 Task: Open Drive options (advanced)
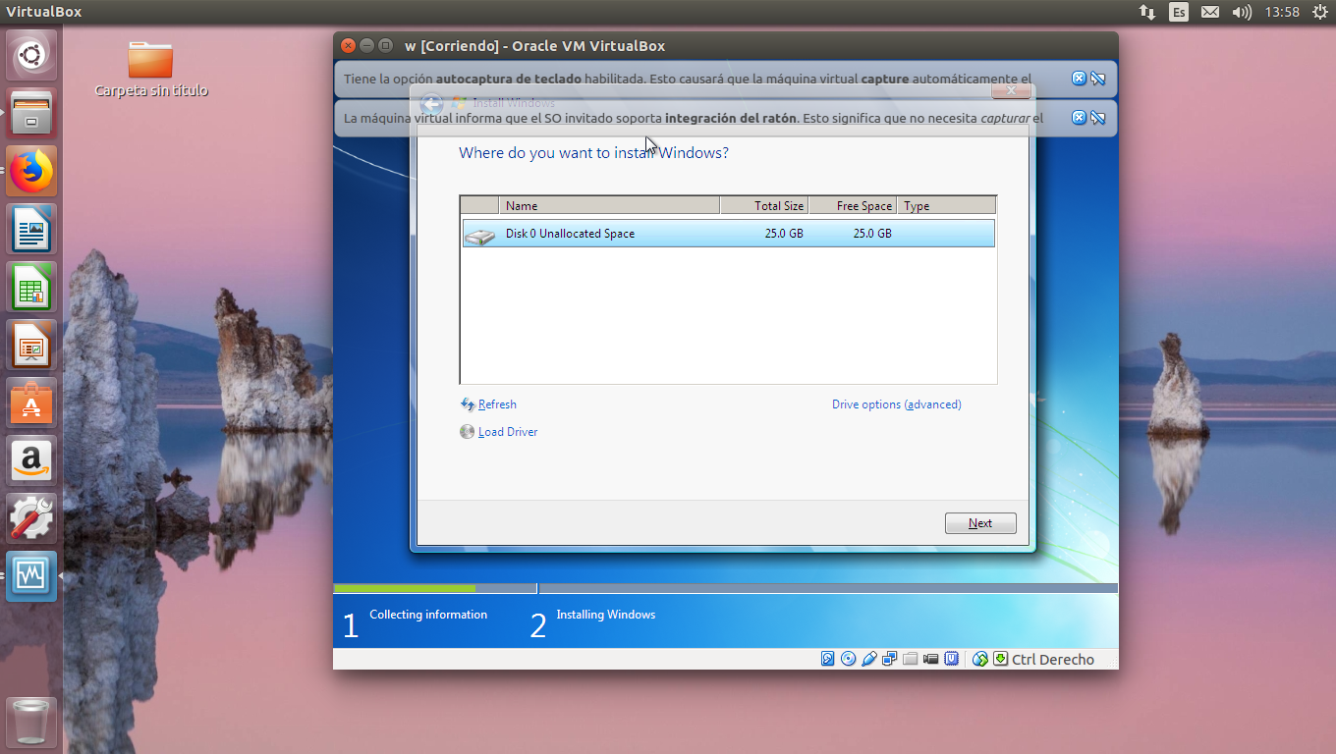tap(897, 404)
